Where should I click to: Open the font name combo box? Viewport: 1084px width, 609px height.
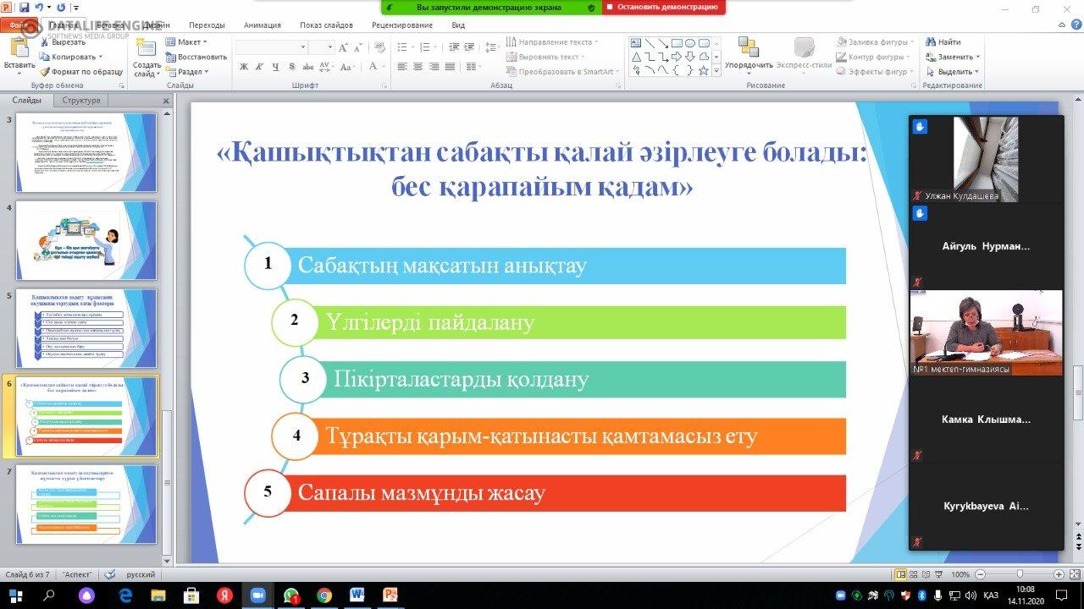(x=271, y=47)
